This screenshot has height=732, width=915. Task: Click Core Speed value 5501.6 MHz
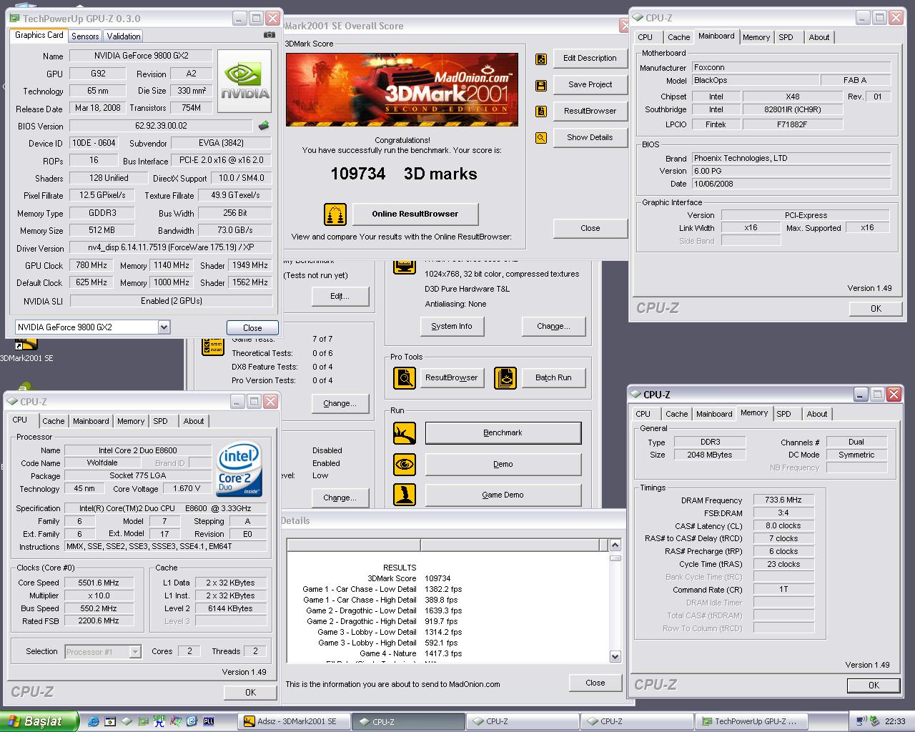[99, 583]
